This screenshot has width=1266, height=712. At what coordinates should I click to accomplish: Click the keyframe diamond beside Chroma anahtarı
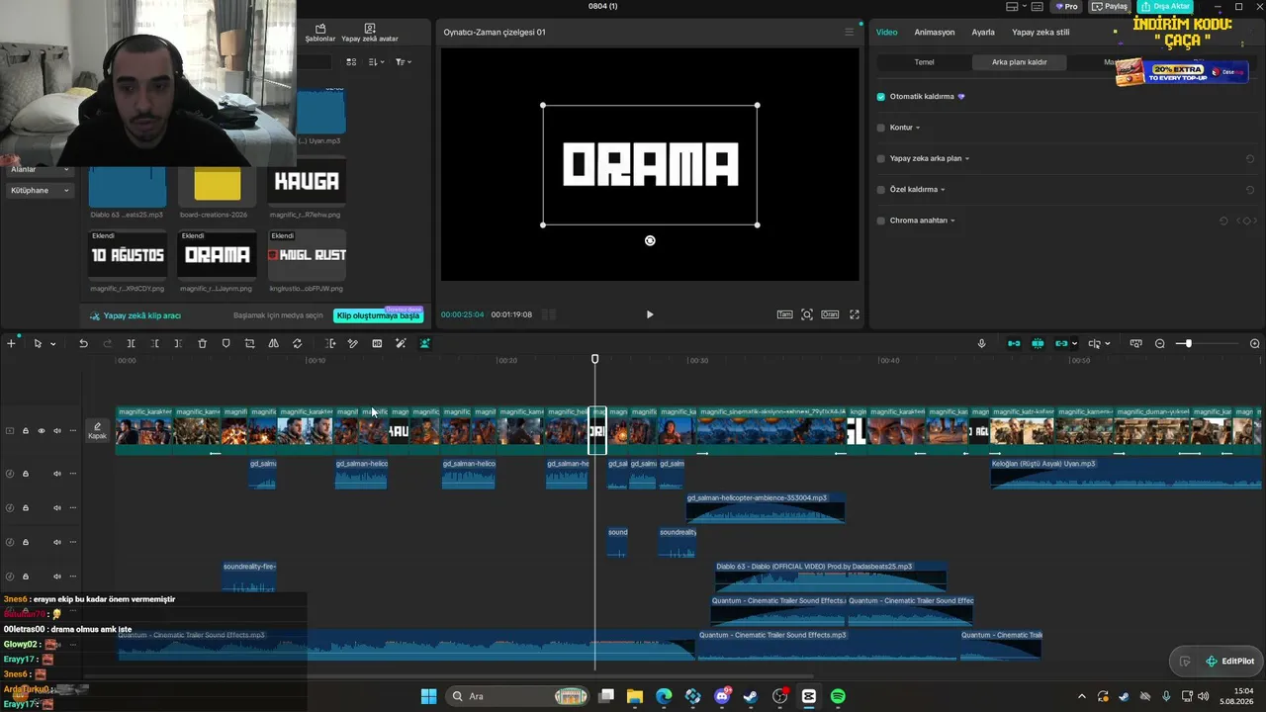click(1244, 221)
